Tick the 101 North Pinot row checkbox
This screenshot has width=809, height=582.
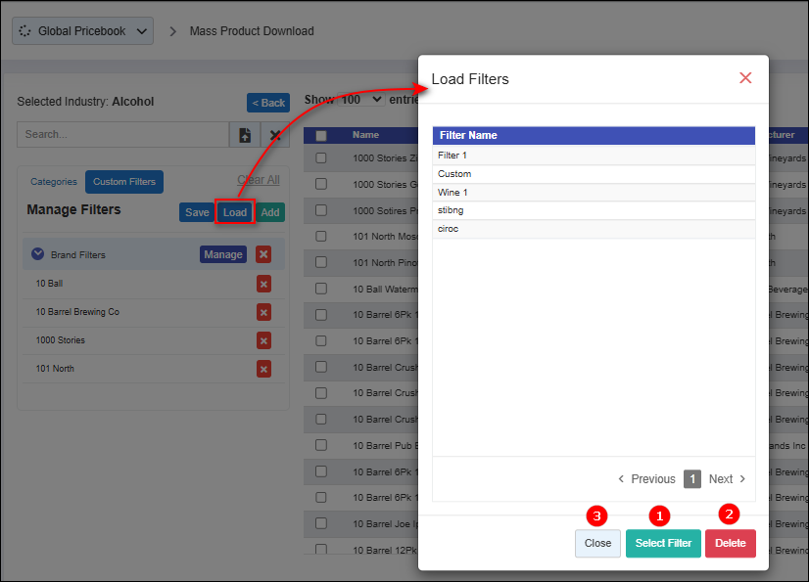[320, 262]
